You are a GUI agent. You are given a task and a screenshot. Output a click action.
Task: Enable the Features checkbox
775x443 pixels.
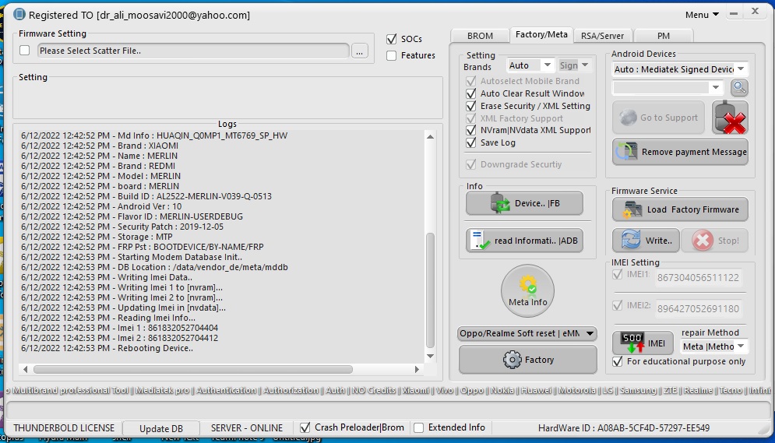(x=392, y=56)
